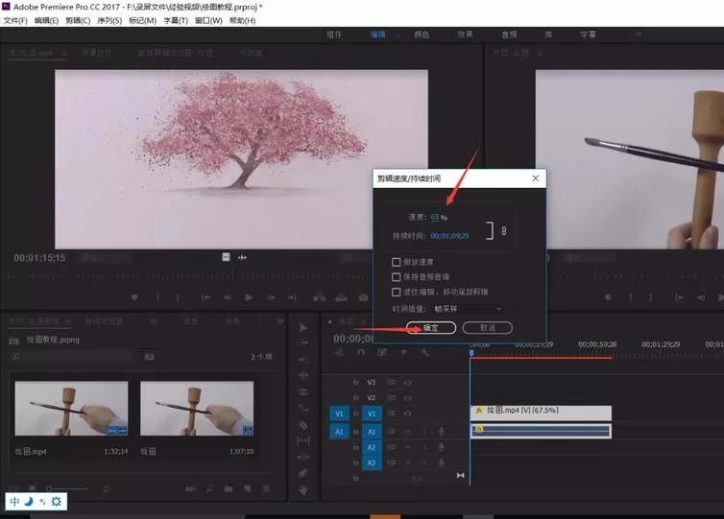Open the 时间插值 帧采样 dropdown

468,309
